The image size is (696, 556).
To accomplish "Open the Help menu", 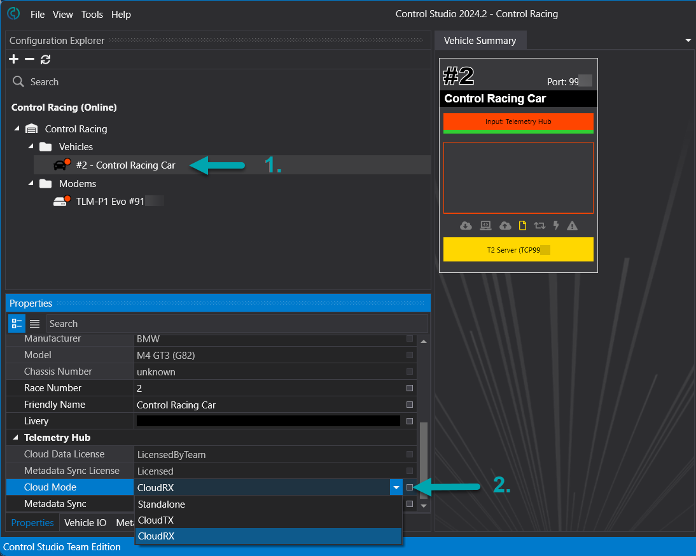I will pyautogui.click(x=121, y=15).
